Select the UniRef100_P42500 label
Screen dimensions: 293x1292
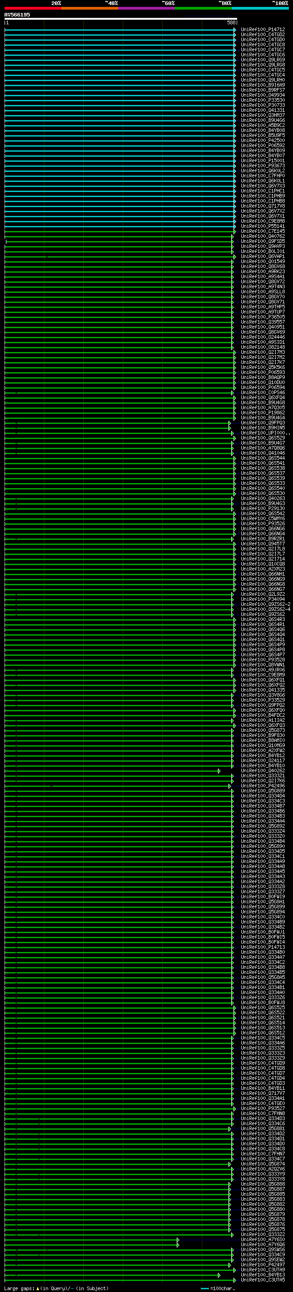tap(263, 140)
